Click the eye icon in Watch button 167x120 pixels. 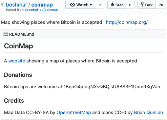pyautogui.click(x=73, y=5)
